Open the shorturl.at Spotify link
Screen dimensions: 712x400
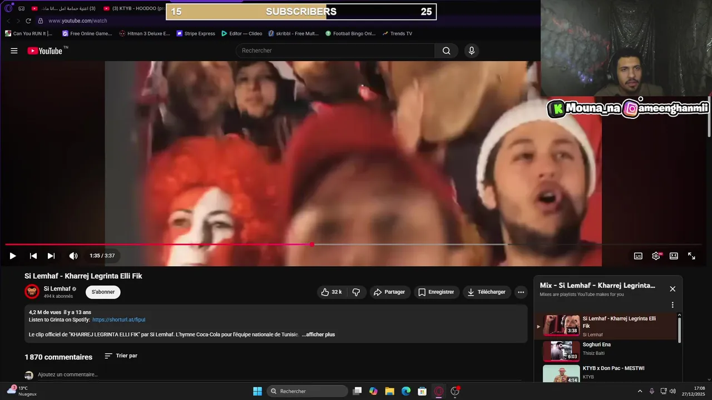[118, 319]
